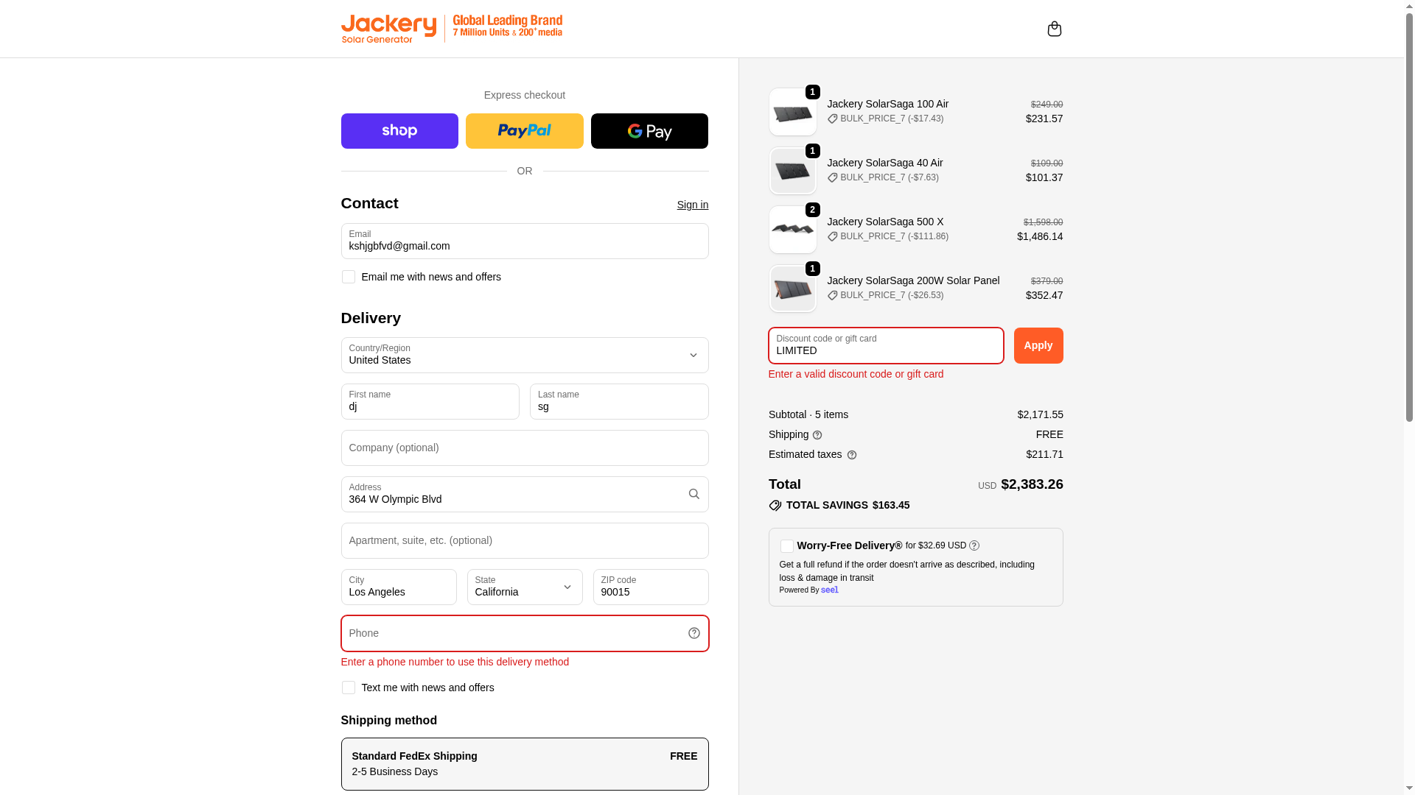
Task: Click discount tag icon for SolarSaga 200W
Action: tap(833, 295)
